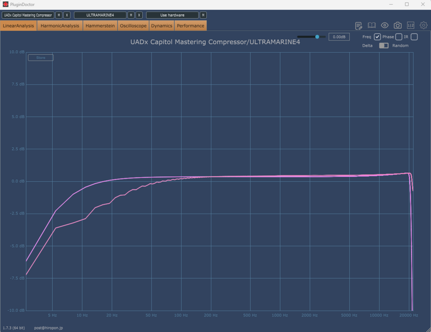Click the post@hiropon.jp contact text
Image resolution: width=431 pixels, height=332 pixels.
click(x=48, y=328)
